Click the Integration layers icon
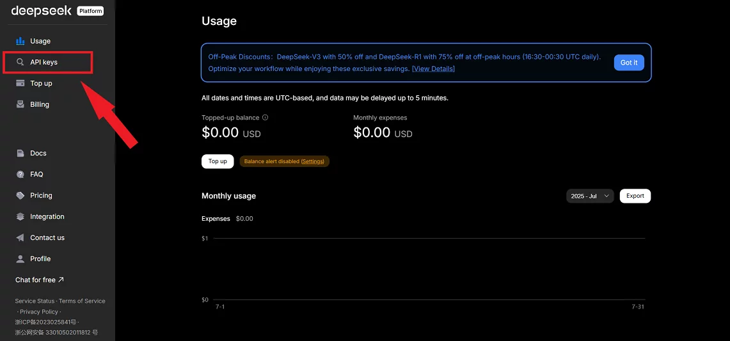The image size is (730, 341). (20, 217)
